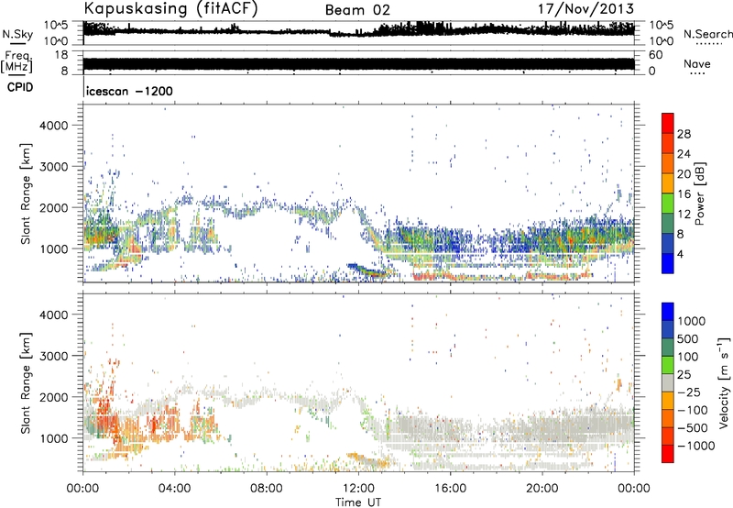Pick the red bottom segment of the velocity colorbar

click(668, 454)
